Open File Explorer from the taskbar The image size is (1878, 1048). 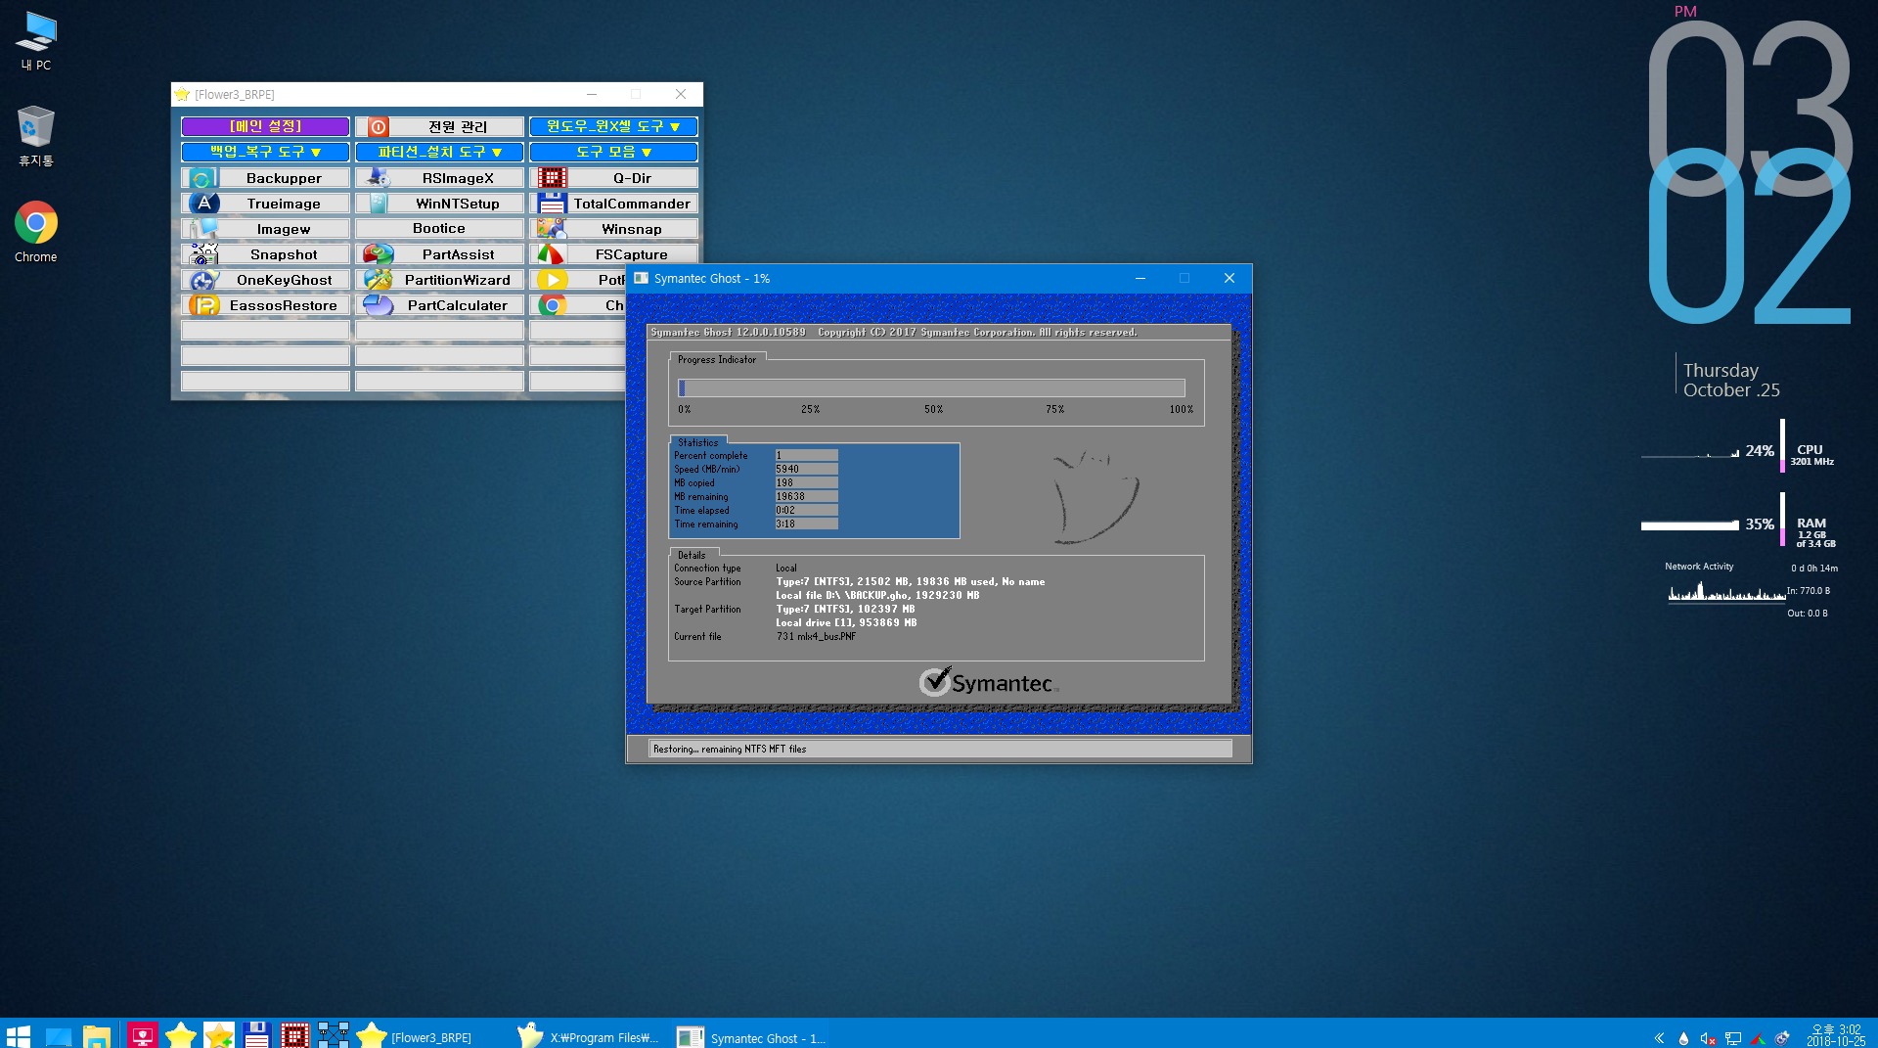coord(97,1035)
